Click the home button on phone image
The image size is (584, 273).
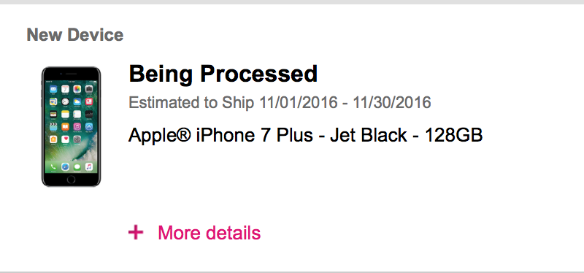pyautogui.click(x=71, y=180)
